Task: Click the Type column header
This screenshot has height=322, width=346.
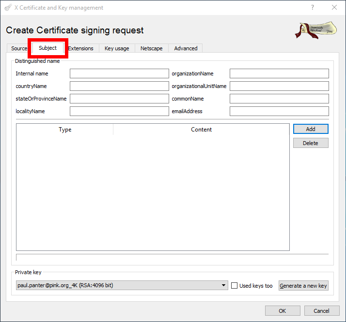Action: 65,130
